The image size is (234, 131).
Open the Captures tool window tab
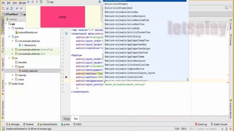[x=3, y=64]
